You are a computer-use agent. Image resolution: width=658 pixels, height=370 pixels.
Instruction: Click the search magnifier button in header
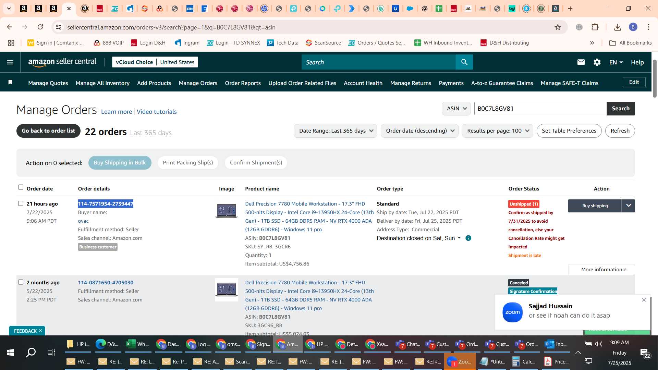[464, 62]
